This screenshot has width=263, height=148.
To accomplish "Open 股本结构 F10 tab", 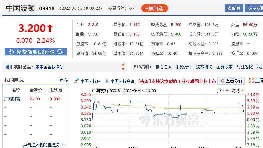I will [x=204, y=67].
